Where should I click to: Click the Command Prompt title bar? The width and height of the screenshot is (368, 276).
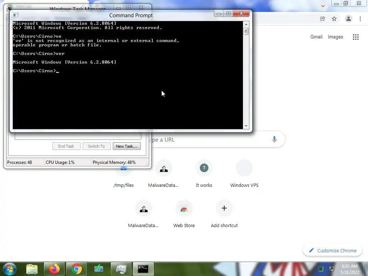(x=131, y=15)
